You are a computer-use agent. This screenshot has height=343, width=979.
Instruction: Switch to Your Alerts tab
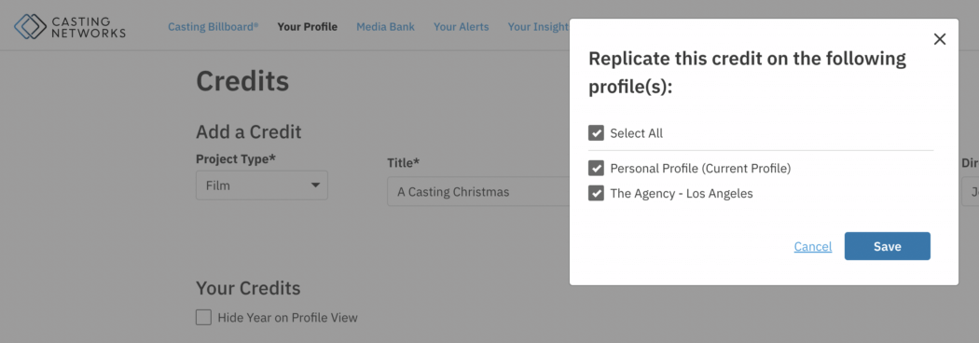(461, 27)
